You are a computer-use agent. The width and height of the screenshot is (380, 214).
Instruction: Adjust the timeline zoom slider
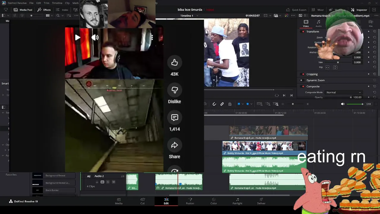(293, 104)
